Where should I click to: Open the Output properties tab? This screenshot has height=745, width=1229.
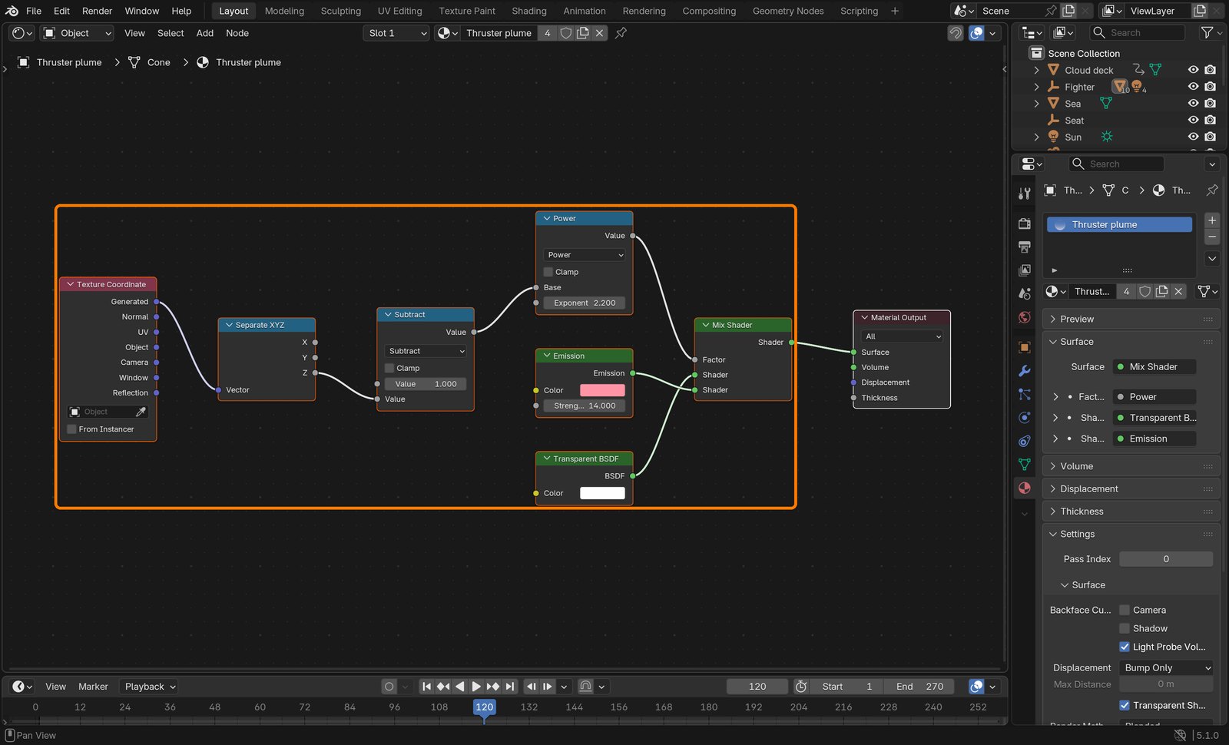1025,247
